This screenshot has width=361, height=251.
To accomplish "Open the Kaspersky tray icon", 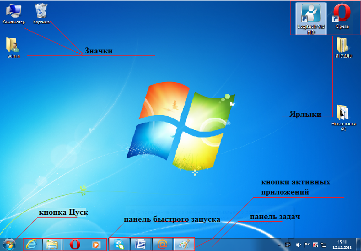I will click(316, 245).
